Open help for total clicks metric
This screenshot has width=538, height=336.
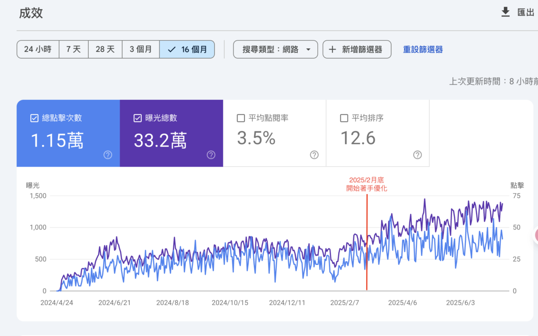click(x=108, y=155)
